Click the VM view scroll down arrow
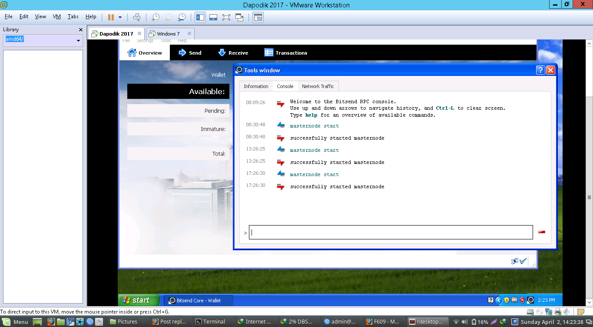The image size is (593, 327). pyautogui.click(x=589, y=302)
